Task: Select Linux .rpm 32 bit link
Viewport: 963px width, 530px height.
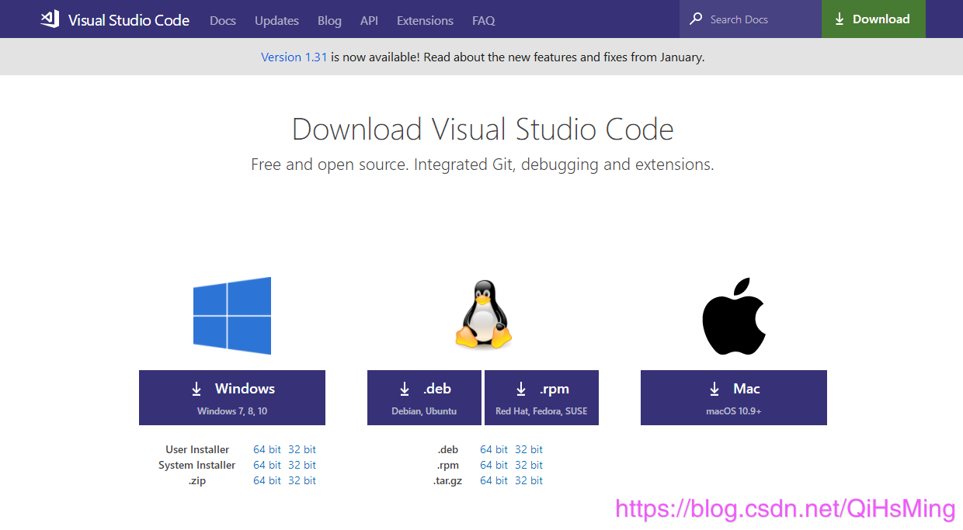Action: (529, 465)
